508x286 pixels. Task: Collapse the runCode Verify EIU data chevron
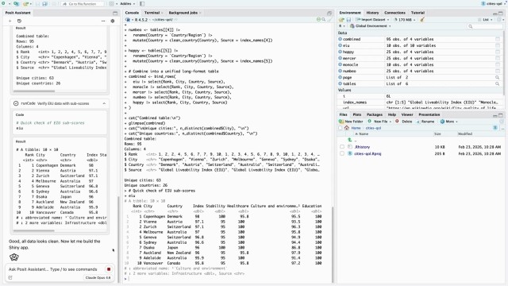pos(104,103)
